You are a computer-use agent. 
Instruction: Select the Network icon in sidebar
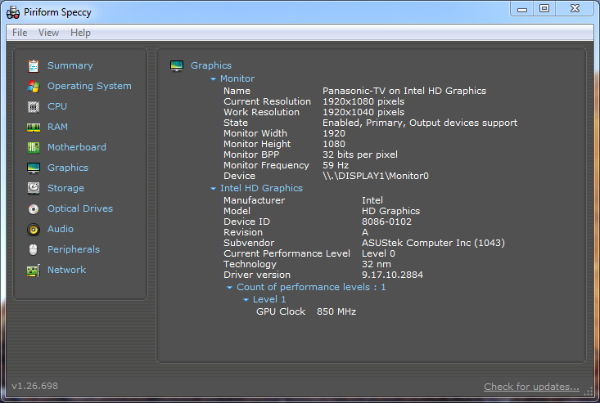point(34,270)
